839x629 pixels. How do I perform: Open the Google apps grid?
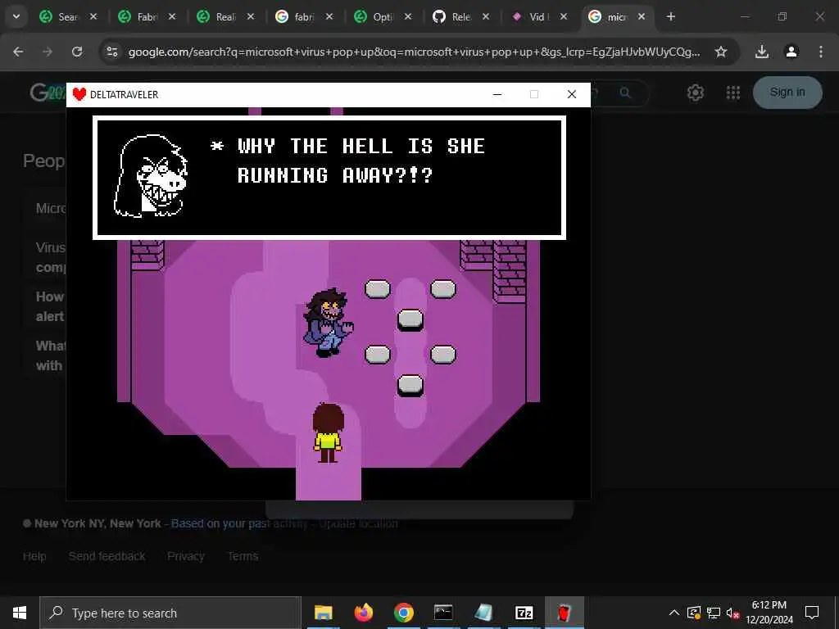click(733, 93)
